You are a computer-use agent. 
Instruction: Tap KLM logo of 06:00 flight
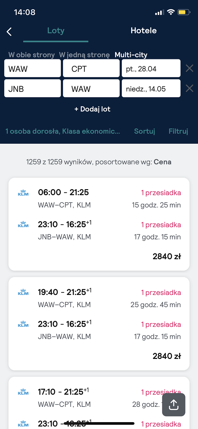23,193
